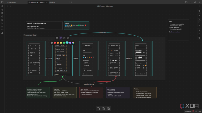Click the seventh ribbon plugin icon

pos(2,30)
